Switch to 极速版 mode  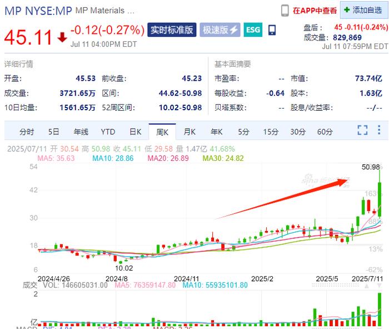[x=220, y=30]
